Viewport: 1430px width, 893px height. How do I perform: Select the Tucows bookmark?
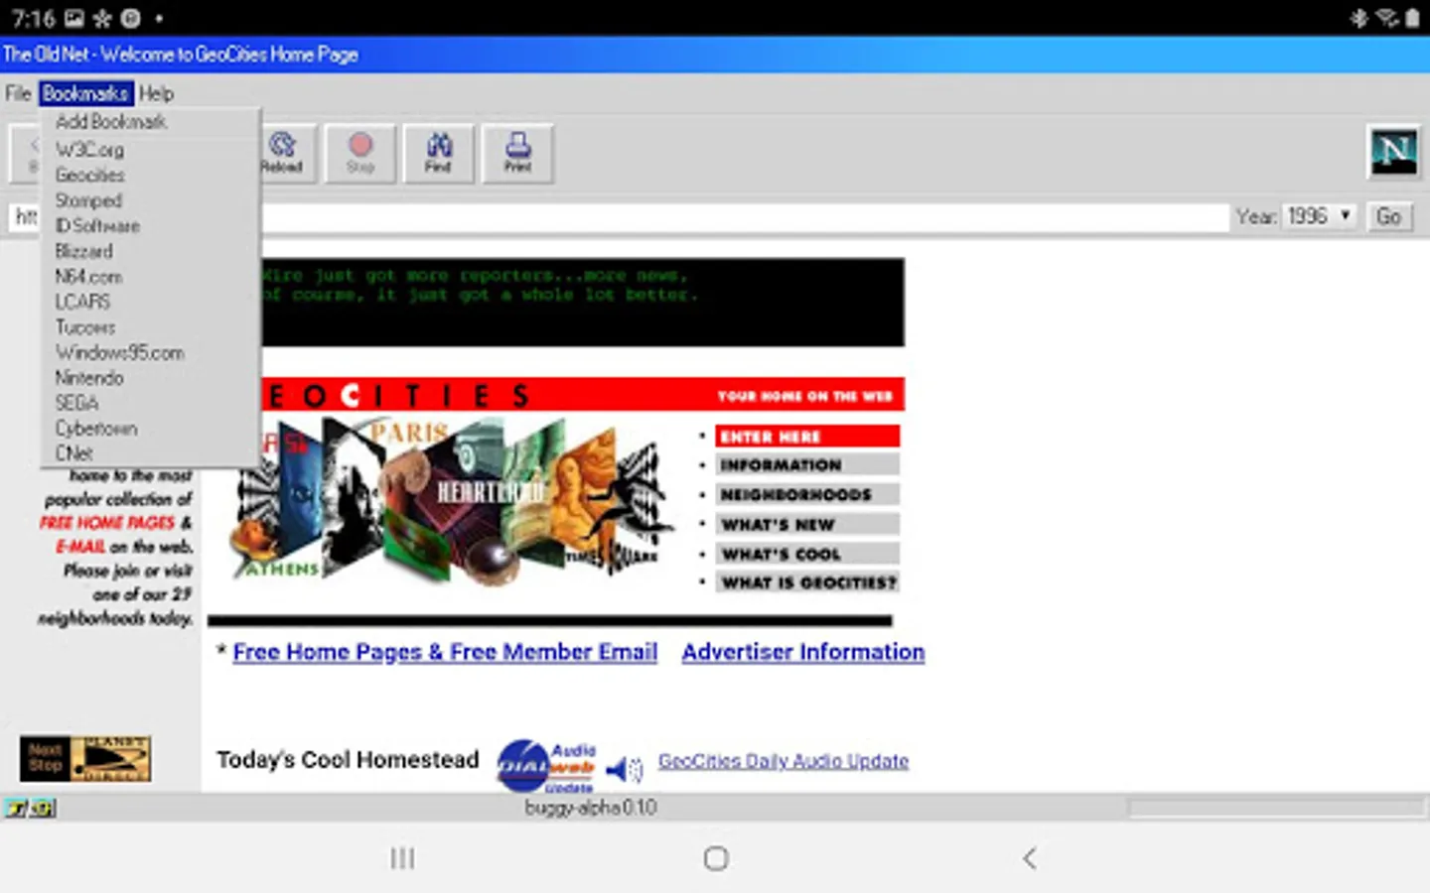[x=149, y=326]
